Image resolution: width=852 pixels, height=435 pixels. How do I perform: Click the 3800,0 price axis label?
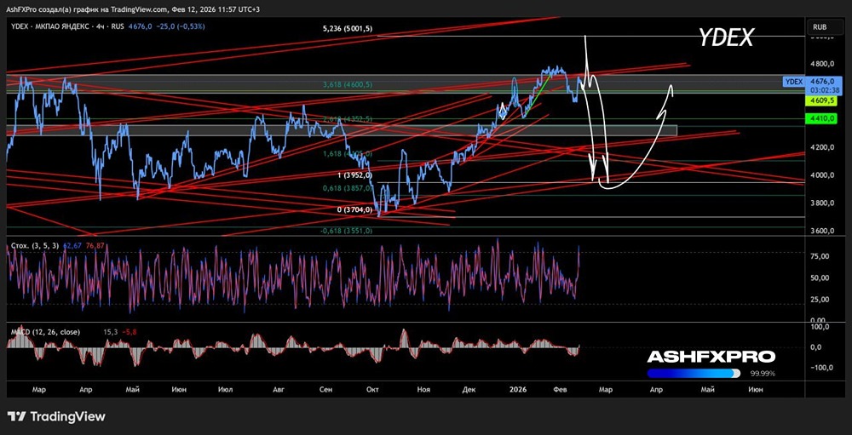coord(823,203)
